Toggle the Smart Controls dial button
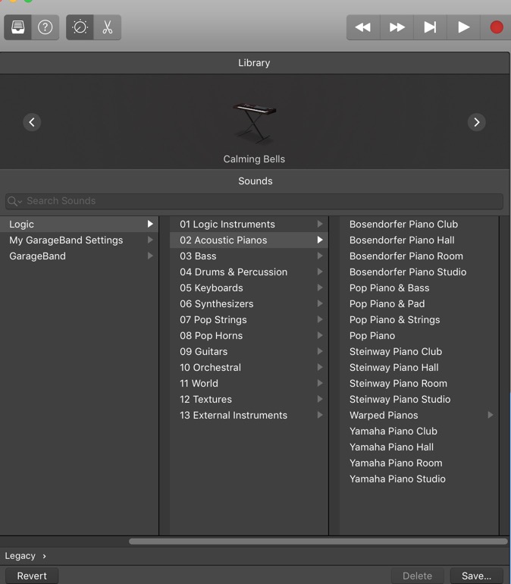The height and width of the screenshot is (584, 511). [80, 27]
